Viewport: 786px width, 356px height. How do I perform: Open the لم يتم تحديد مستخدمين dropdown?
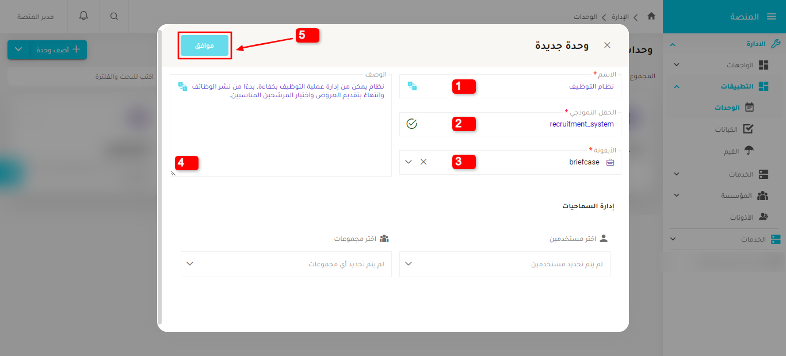pos(505,264)
